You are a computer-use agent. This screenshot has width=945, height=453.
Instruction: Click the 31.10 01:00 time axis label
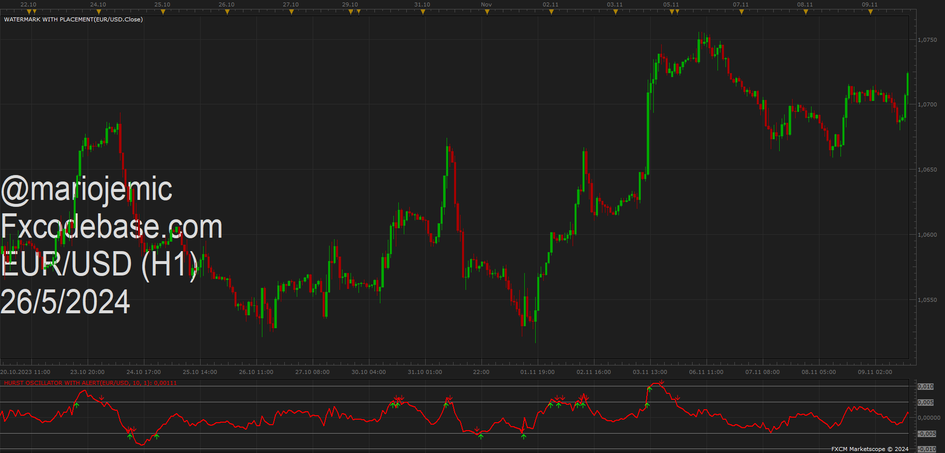(425, 372)
